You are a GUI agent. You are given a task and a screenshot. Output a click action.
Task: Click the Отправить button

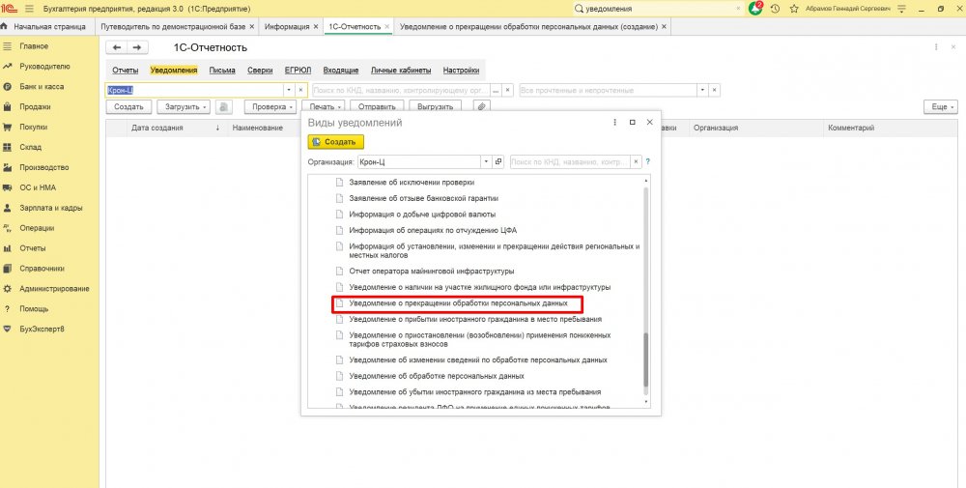pos(376,107)
